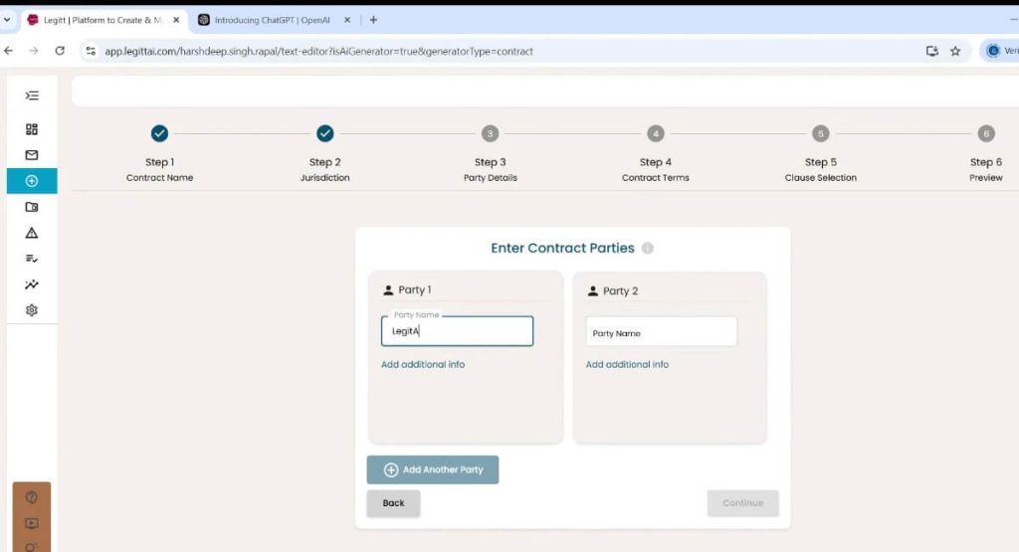
Task: Click the Step 4 Contract Terms circle
Action: [656, 134]
